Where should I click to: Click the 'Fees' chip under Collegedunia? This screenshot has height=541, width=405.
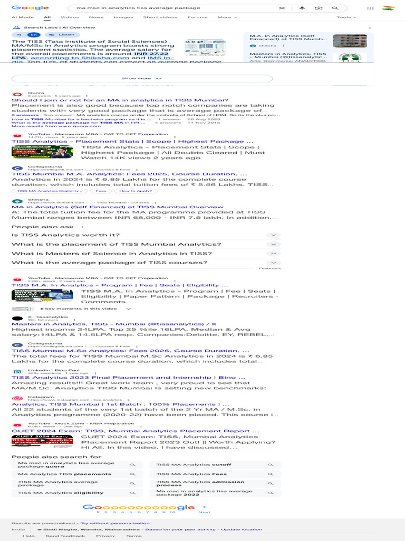pos(101,191)
